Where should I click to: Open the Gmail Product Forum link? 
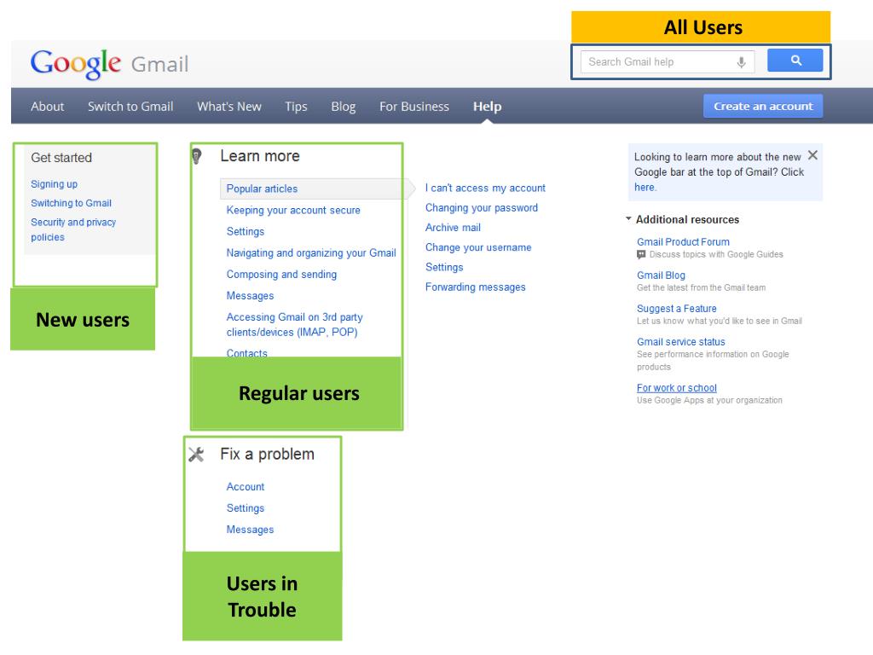click(x=683, y=241)
